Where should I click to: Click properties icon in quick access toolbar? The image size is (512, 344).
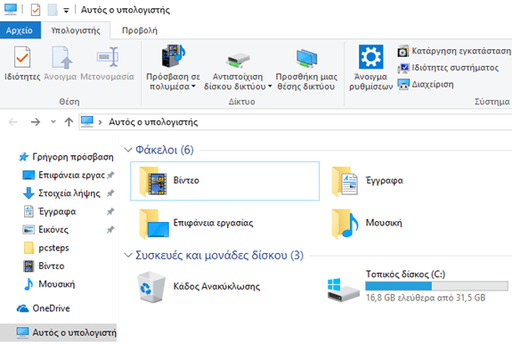pyautogui.click(x=36, y=10)
